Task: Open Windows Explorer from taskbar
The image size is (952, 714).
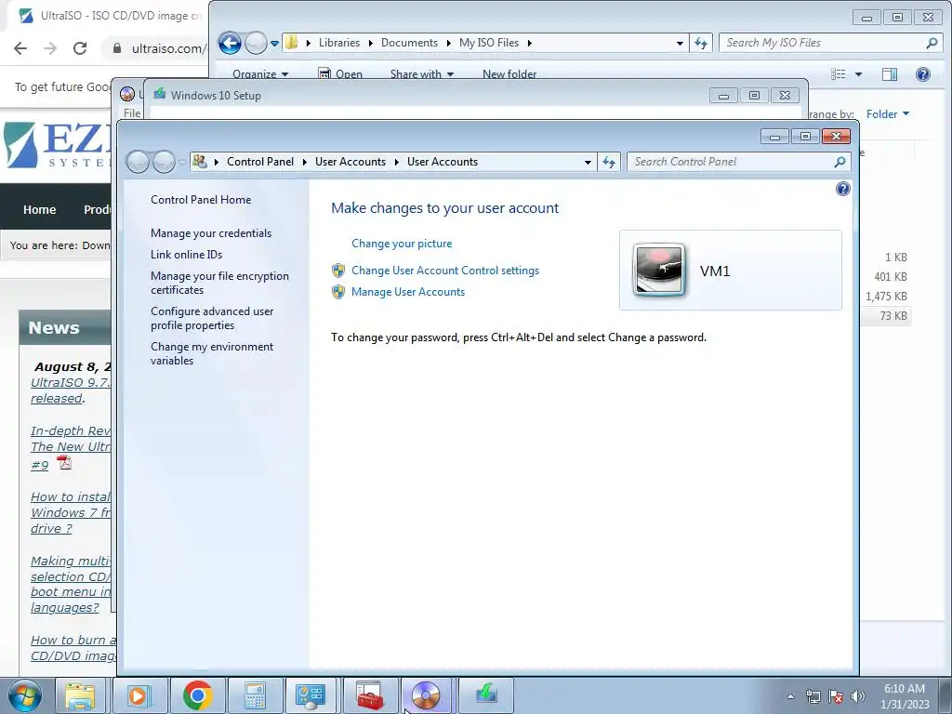Action: click(x=80, y=695)
